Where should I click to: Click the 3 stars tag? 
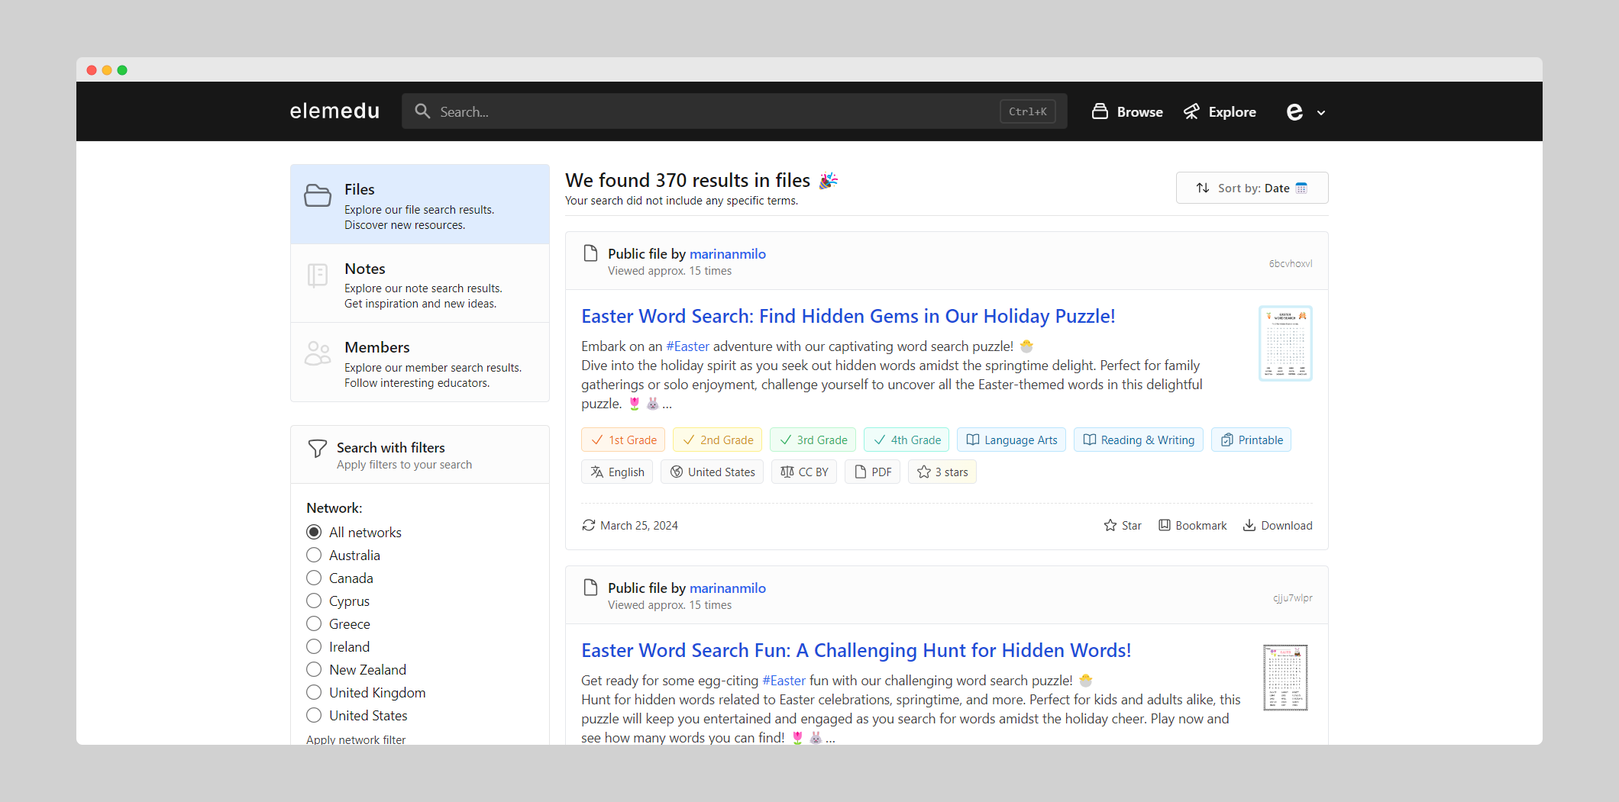[x=942, y=472]
